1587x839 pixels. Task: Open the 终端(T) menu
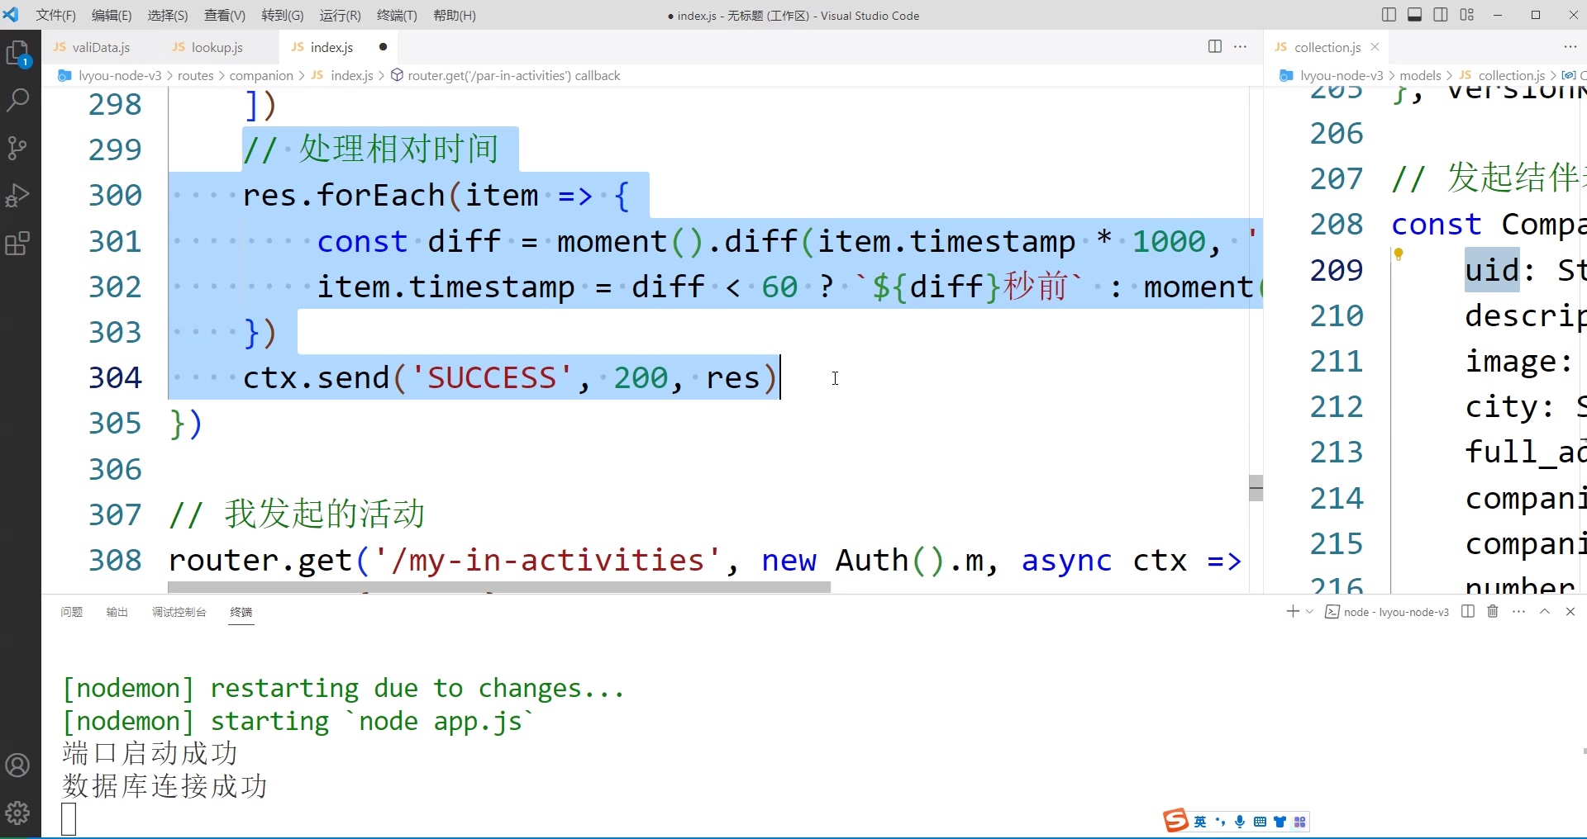(397, 16)
